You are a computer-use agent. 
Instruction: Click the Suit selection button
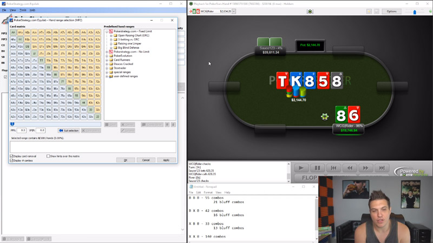click(x=69, y=130)
